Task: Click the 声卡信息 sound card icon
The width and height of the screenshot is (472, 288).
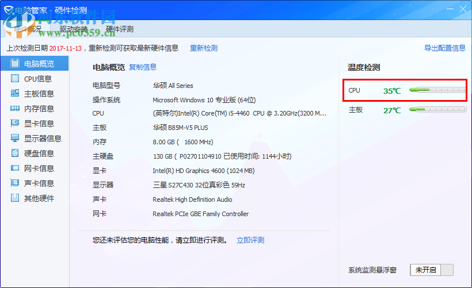Action: (x=15, y=183)
